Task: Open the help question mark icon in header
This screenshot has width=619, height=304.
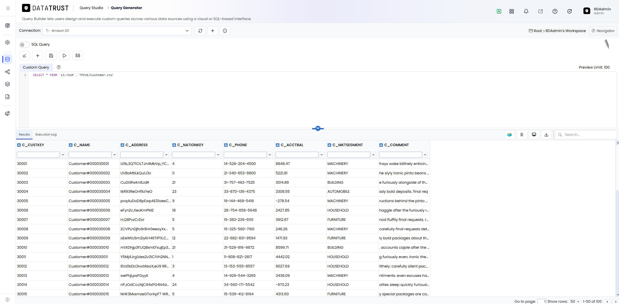Action: (555, 11)
